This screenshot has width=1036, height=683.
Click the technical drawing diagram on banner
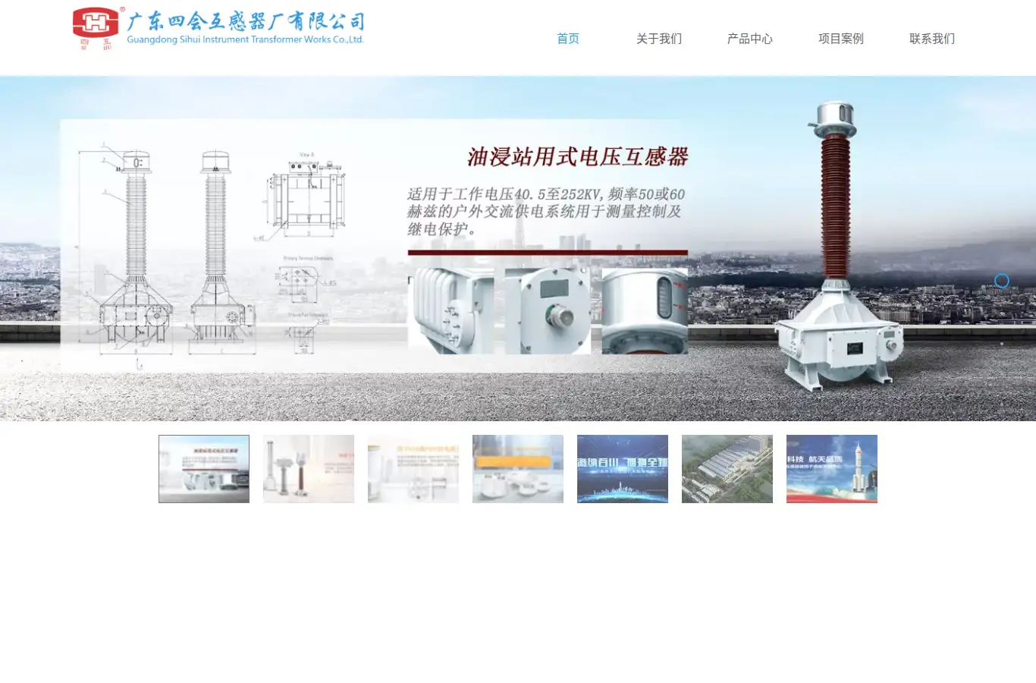point(212,254)
